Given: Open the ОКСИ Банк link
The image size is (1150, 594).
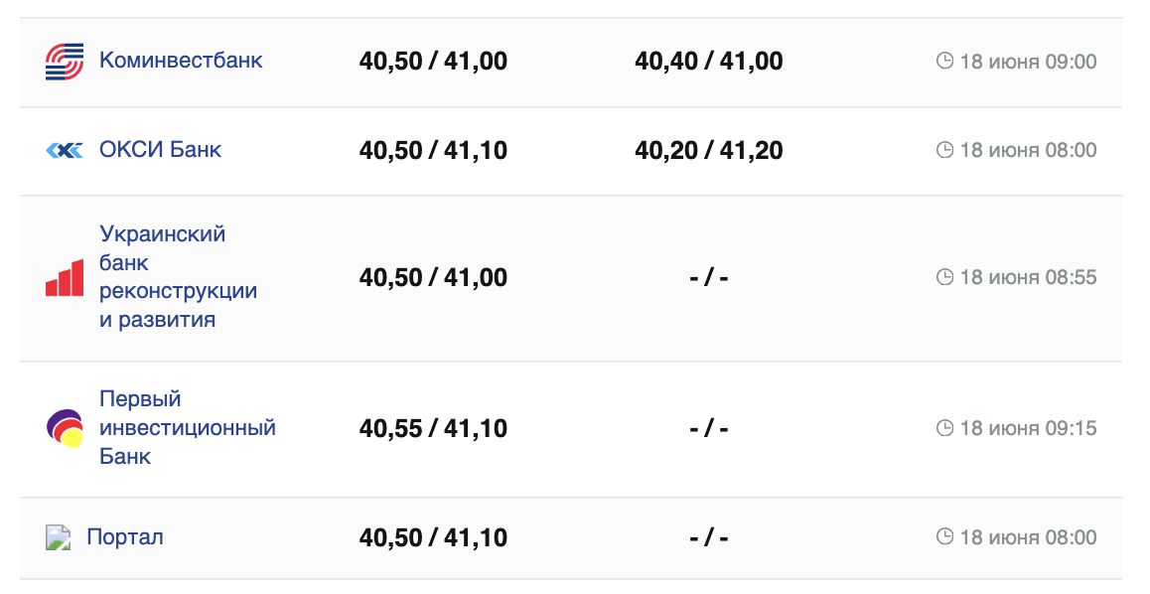Looking at the screenshot, I should point(160,149).
